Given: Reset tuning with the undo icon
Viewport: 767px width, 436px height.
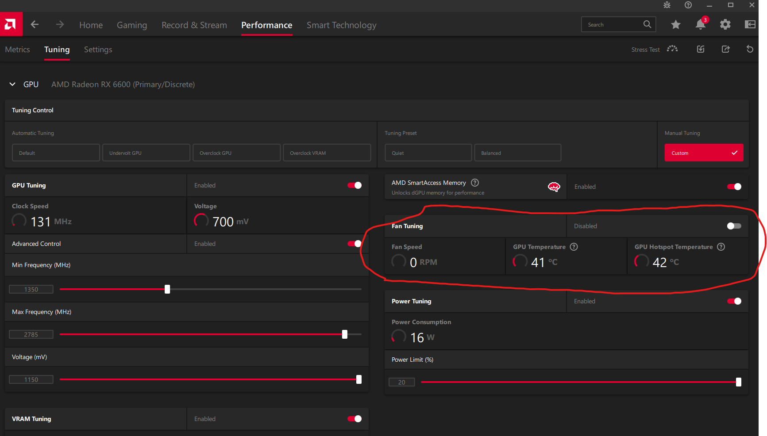Looking at the screenshot, I should (x=750, y=49).
